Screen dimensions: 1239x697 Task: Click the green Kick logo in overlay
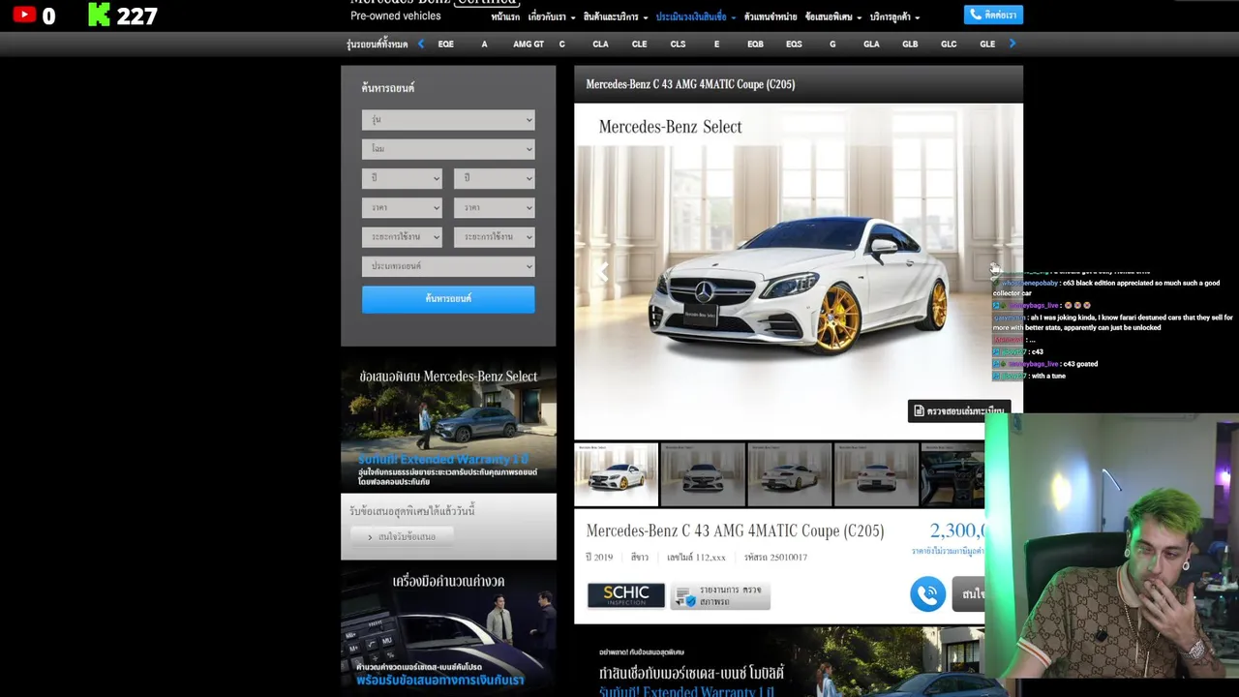pos(99,15)
